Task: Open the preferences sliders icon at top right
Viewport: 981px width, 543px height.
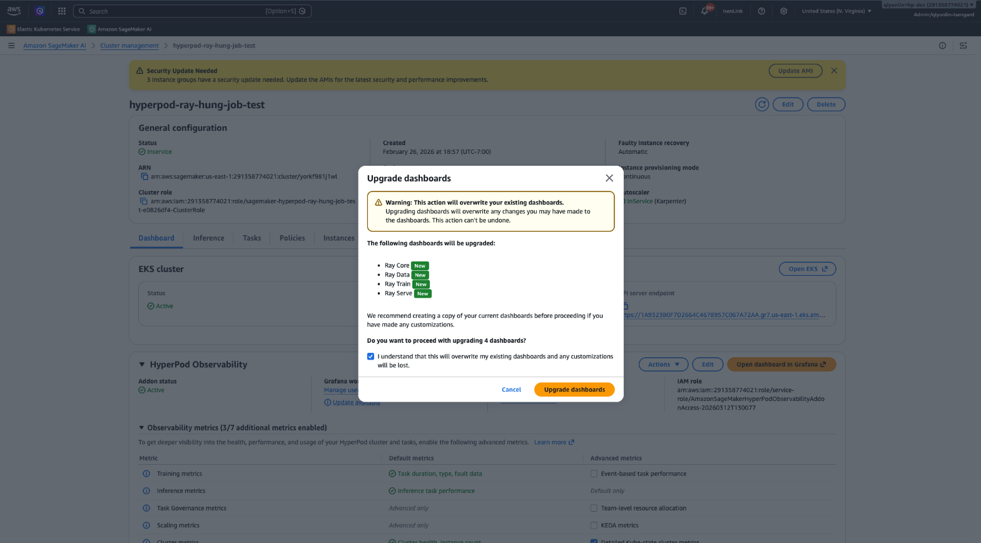Action: [963, 46]
